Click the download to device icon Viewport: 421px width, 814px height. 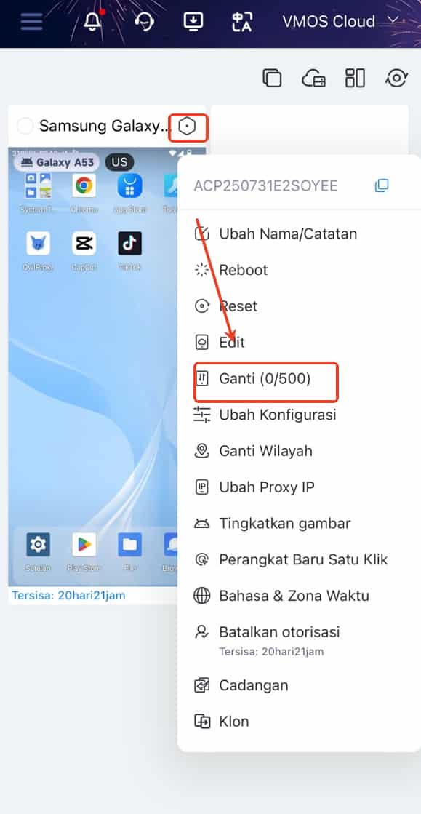pos(193,21)
